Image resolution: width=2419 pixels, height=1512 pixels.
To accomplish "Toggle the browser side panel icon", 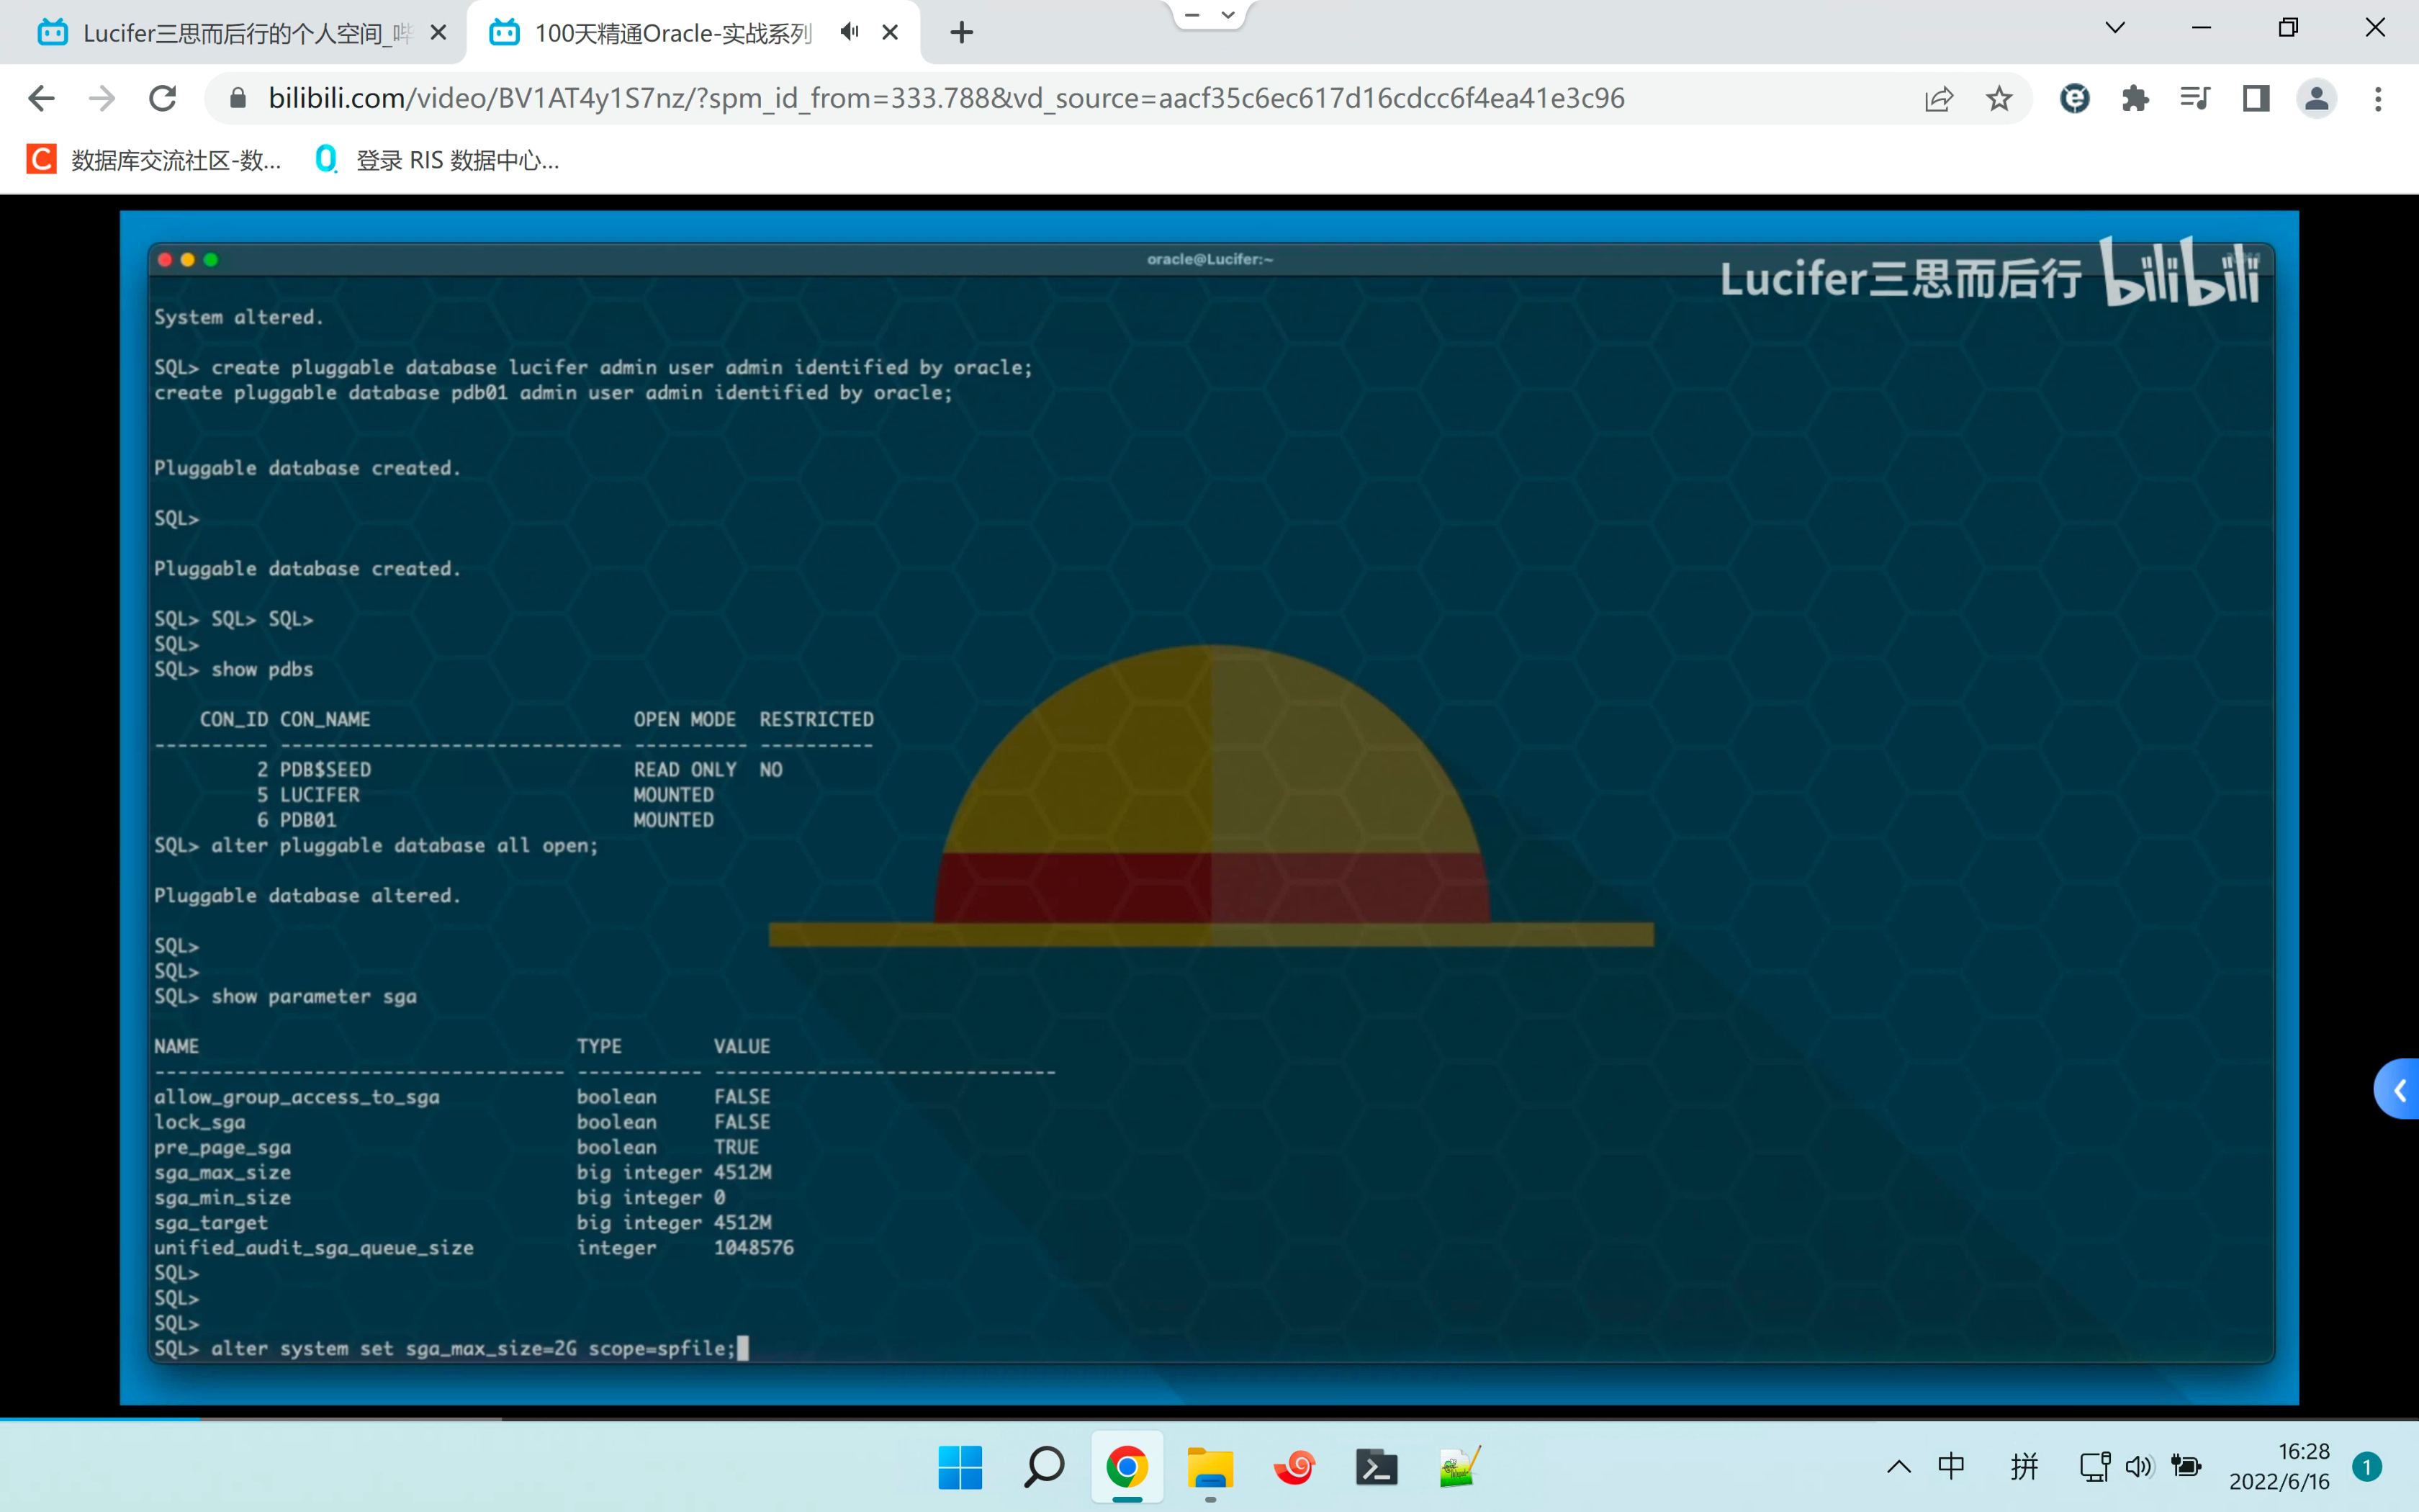I will 2256,98.
